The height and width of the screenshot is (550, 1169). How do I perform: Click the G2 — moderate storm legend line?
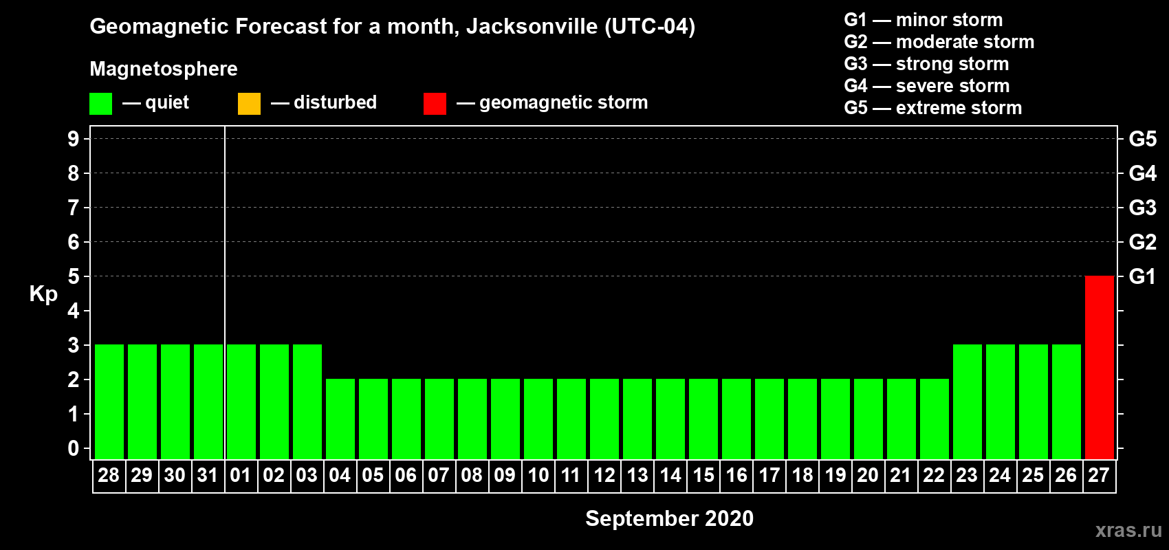pyautogui.click(x=939, y=42)
